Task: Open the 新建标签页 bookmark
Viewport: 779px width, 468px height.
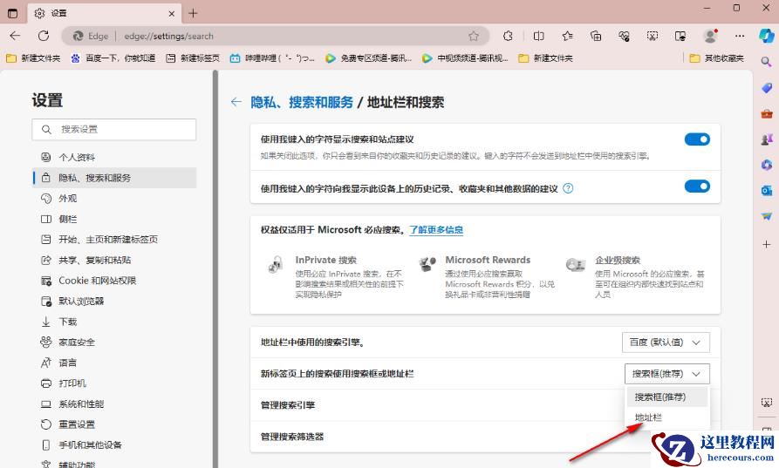Action: pyautogui.click(x=193, y=58)
